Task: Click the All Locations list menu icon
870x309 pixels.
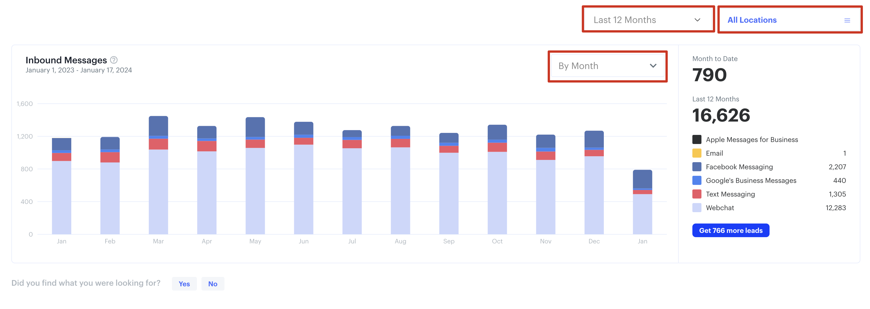Action: click(847, 21)
